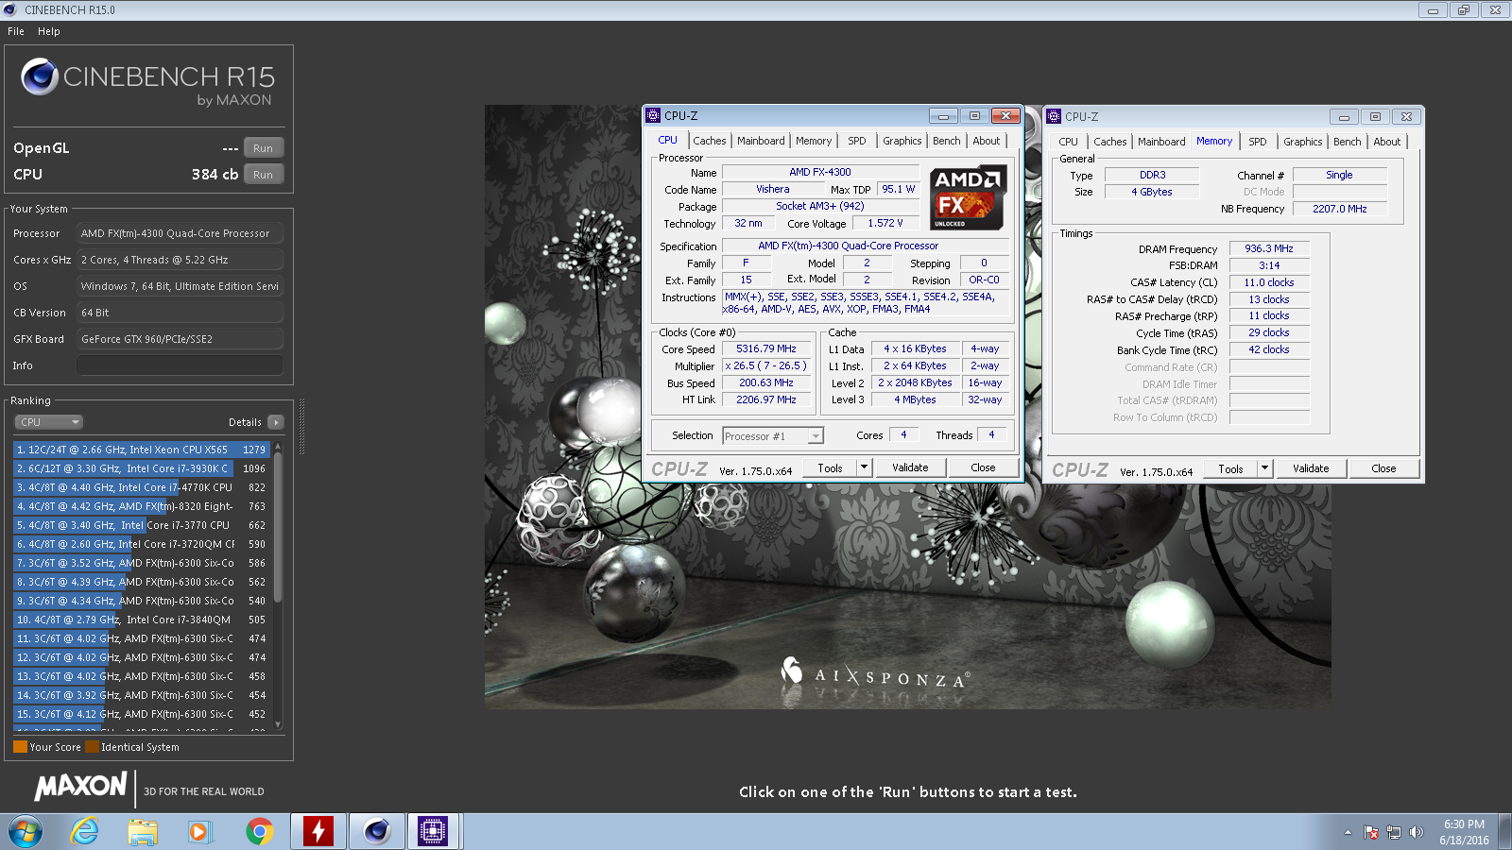
Task: Switch to Cinebench taskbar icon
Action: click(x=377, y=831)
